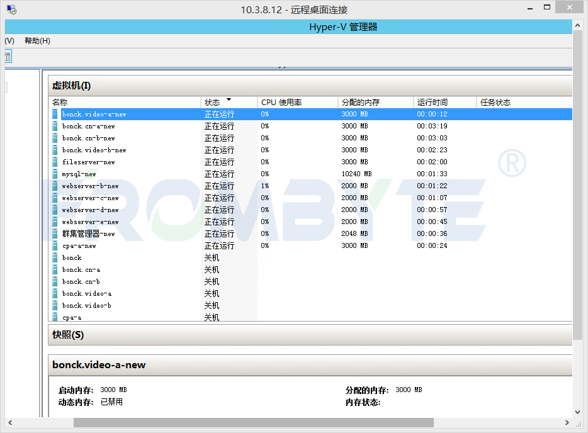Expand the 快照(S) section
This screenshot has width=588, height=433.
click(x=67, y=335)
